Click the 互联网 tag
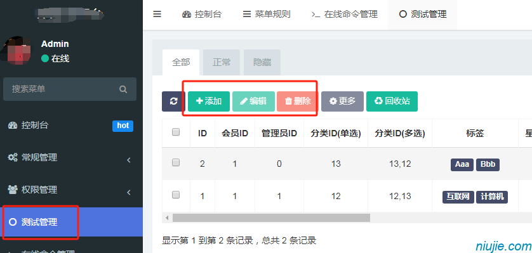 coord(458,197)
